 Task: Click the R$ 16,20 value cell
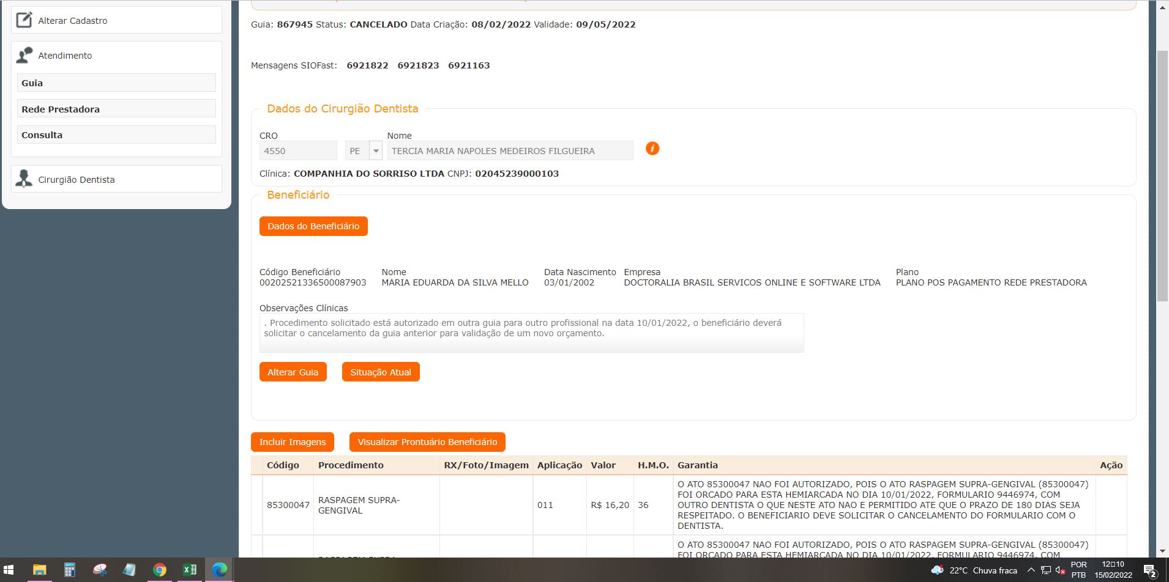pos(610,505)
